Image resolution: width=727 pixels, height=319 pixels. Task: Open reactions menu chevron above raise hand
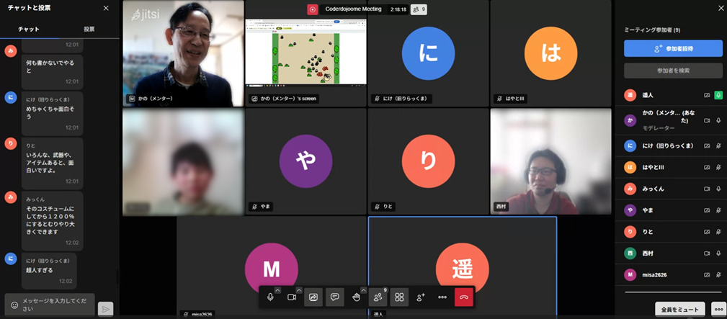point(363,290)
